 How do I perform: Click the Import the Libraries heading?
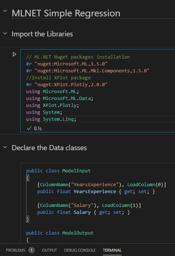pos(42,34)
